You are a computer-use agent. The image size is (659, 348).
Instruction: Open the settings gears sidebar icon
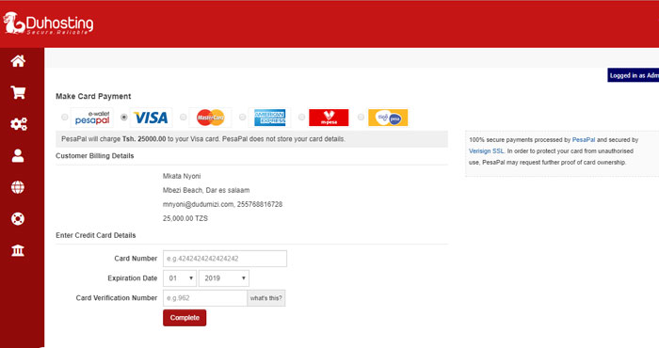pos(19,124)
